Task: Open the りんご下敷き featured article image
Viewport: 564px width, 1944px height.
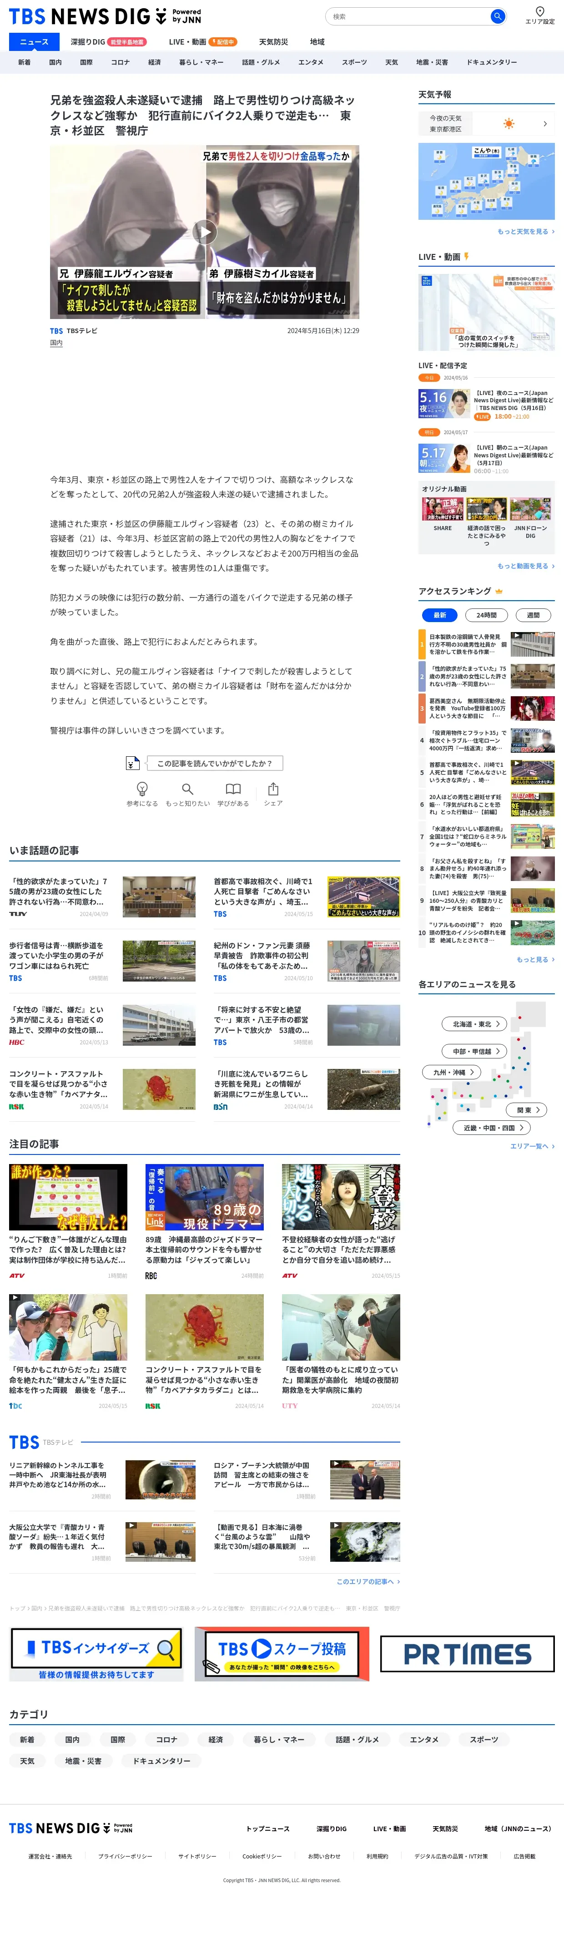Action: pos(68,1197)
